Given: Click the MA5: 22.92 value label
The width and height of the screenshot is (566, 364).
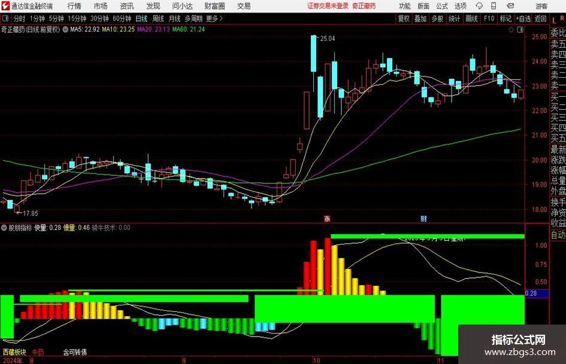Looking at the screenshot, I should pos(85,29).
